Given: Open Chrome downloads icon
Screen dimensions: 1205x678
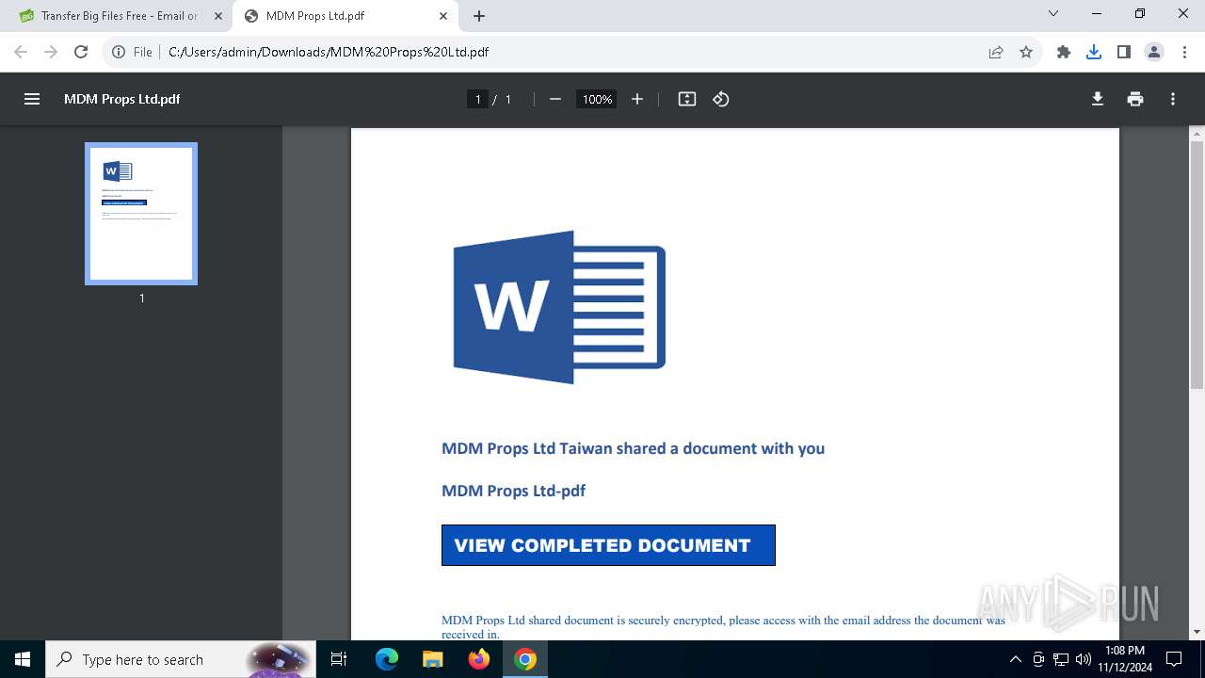Looking at the screenshot, I should 1094,52.
